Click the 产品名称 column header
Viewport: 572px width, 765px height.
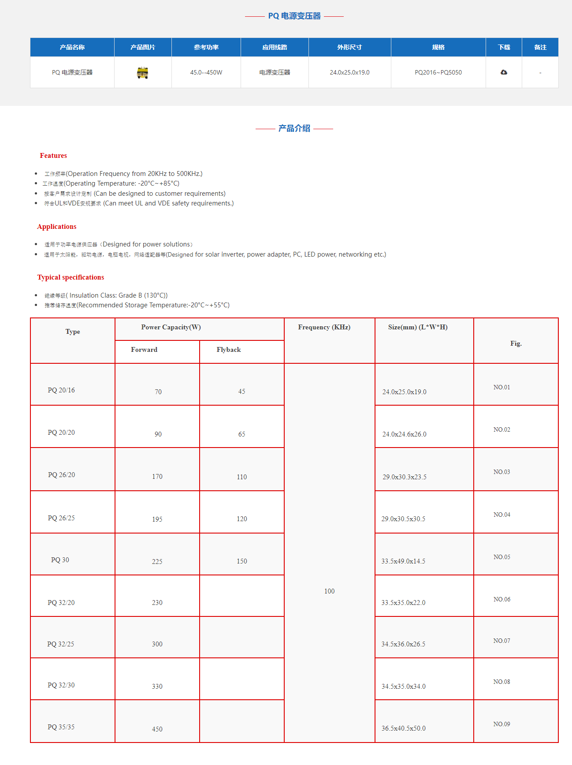coord(72,47)
